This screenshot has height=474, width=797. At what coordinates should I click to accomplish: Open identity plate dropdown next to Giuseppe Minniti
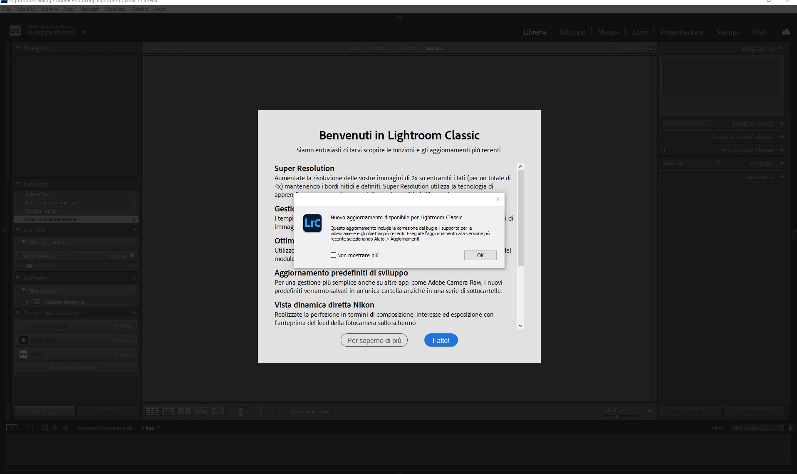(84, 32)
